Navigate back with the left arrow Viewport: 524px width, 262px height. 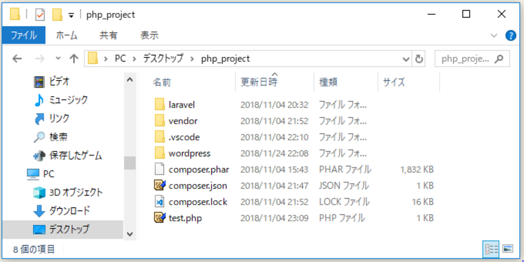[17, 59]
